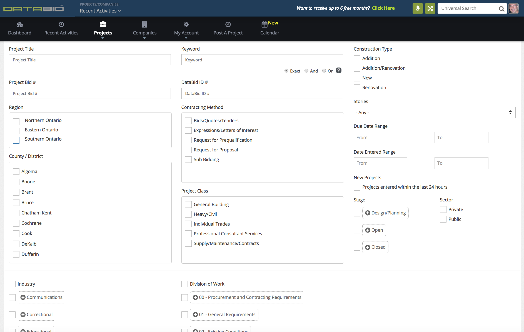Image resolution: width=524 pixels, height=332 pixels.
Task: Click inside the Project Title input field
Action: 89,60
